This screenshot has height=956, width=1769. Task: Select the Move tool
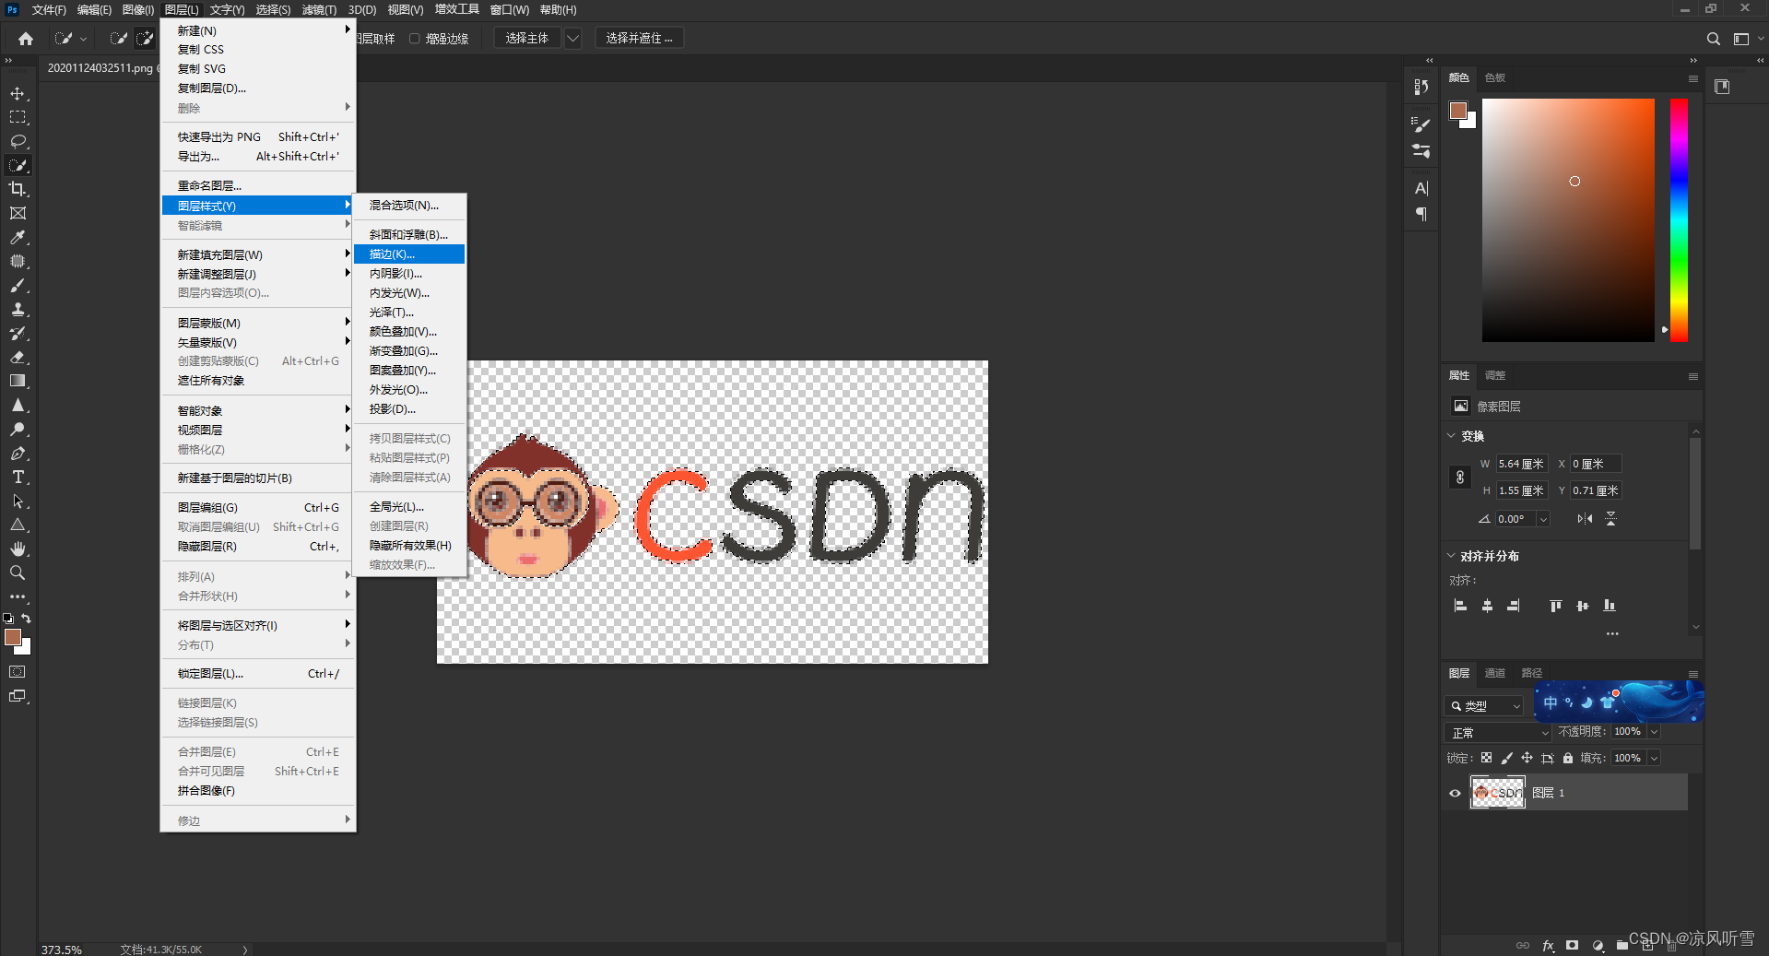click(x=18, y=94)
